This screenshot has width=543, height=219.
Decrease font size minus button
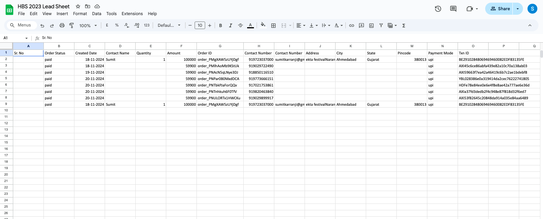190,25
